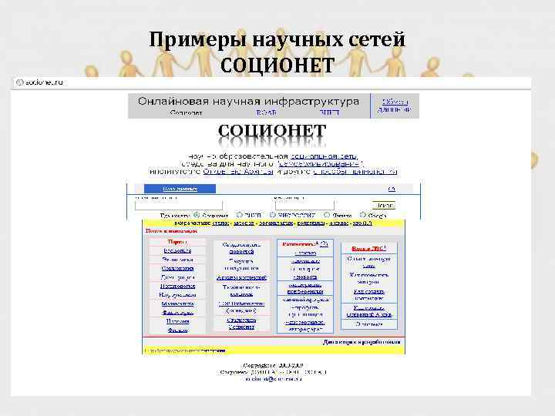The width and height of the screenshot is (555, 416).
Task: Open the 'Обмен данными' link in the header
Action: 395,106
